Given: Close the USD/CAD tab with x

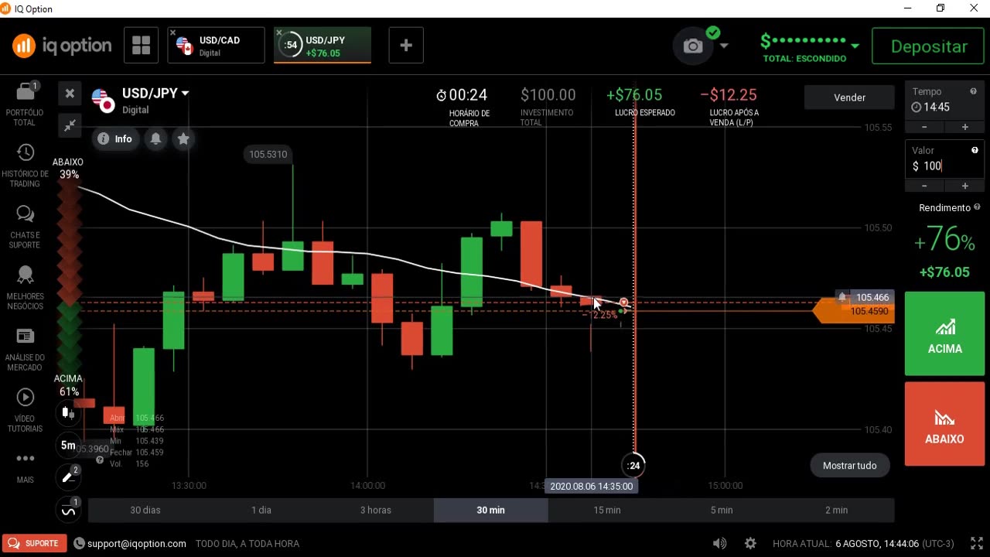Looking at the screenshot, I should coord(172,32).
